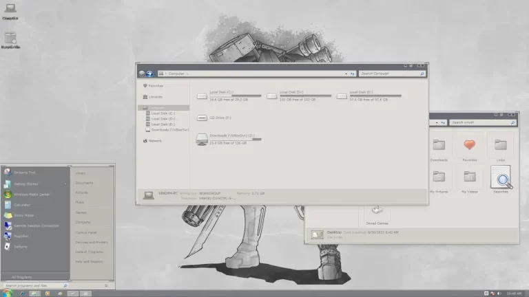Screen dimensions: 529x297
Task: Click the shut down options button
Action: point(106,285)
